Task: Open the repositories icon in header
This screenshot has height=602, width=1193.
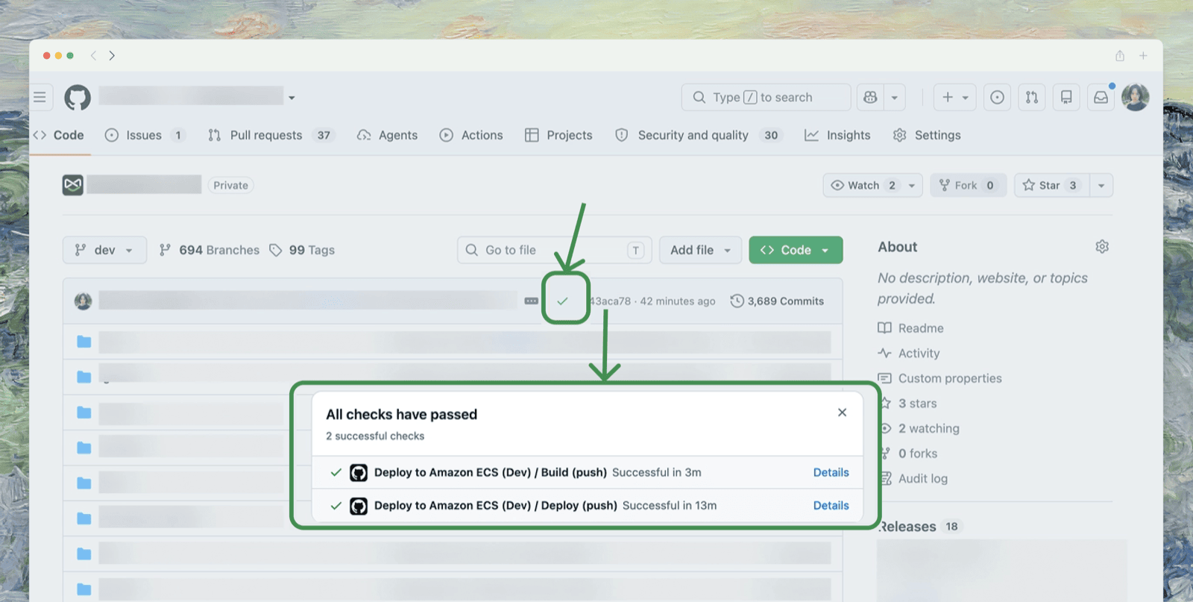Action: click(1066, 97)
